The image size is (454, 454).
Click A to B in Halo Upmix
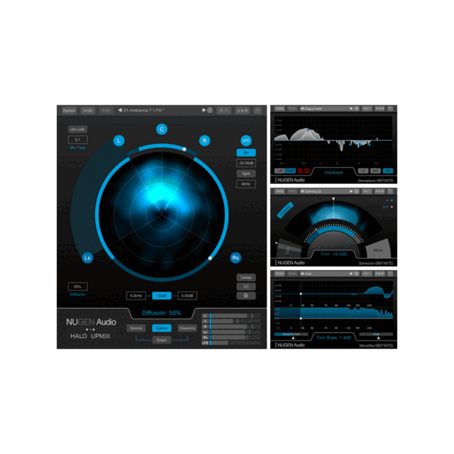(242, 110)
